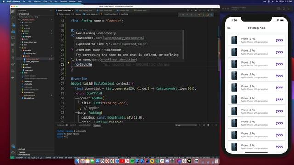The height and width of the screenshot is (165, 294).
Task: Kill terminal with the trash icon
Action: pos(208,125)
